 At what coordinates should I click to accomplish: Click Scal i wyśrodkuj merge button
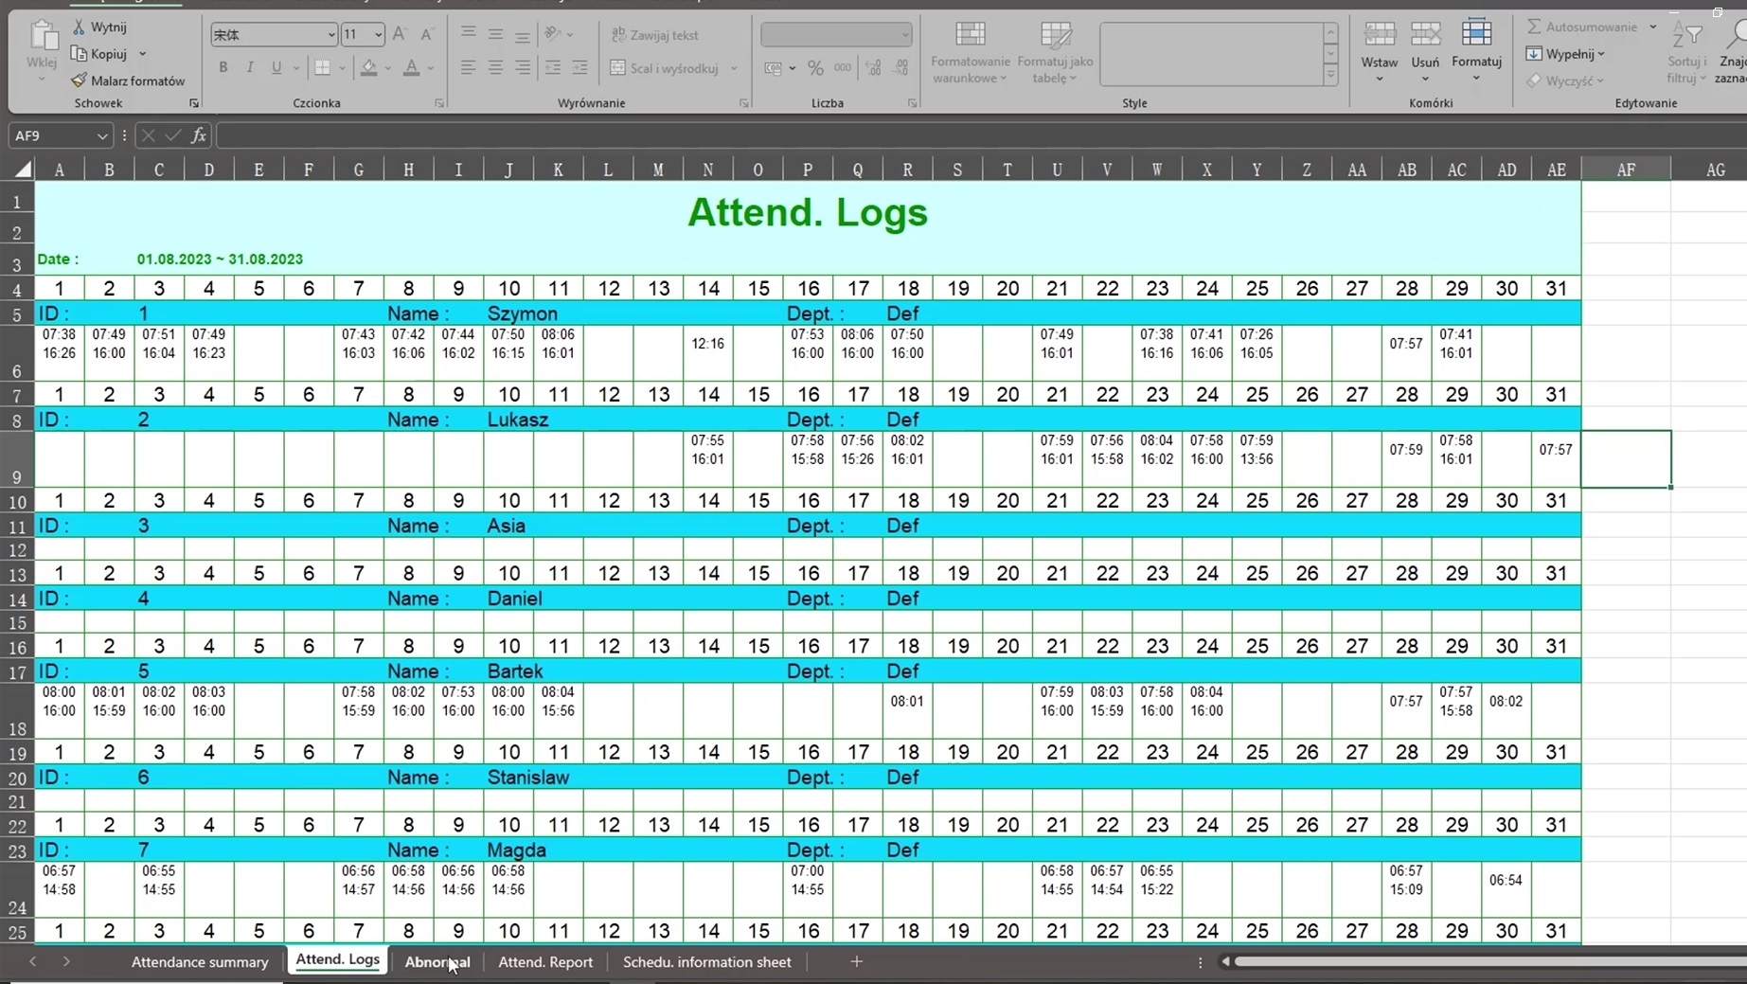[665, 68]
